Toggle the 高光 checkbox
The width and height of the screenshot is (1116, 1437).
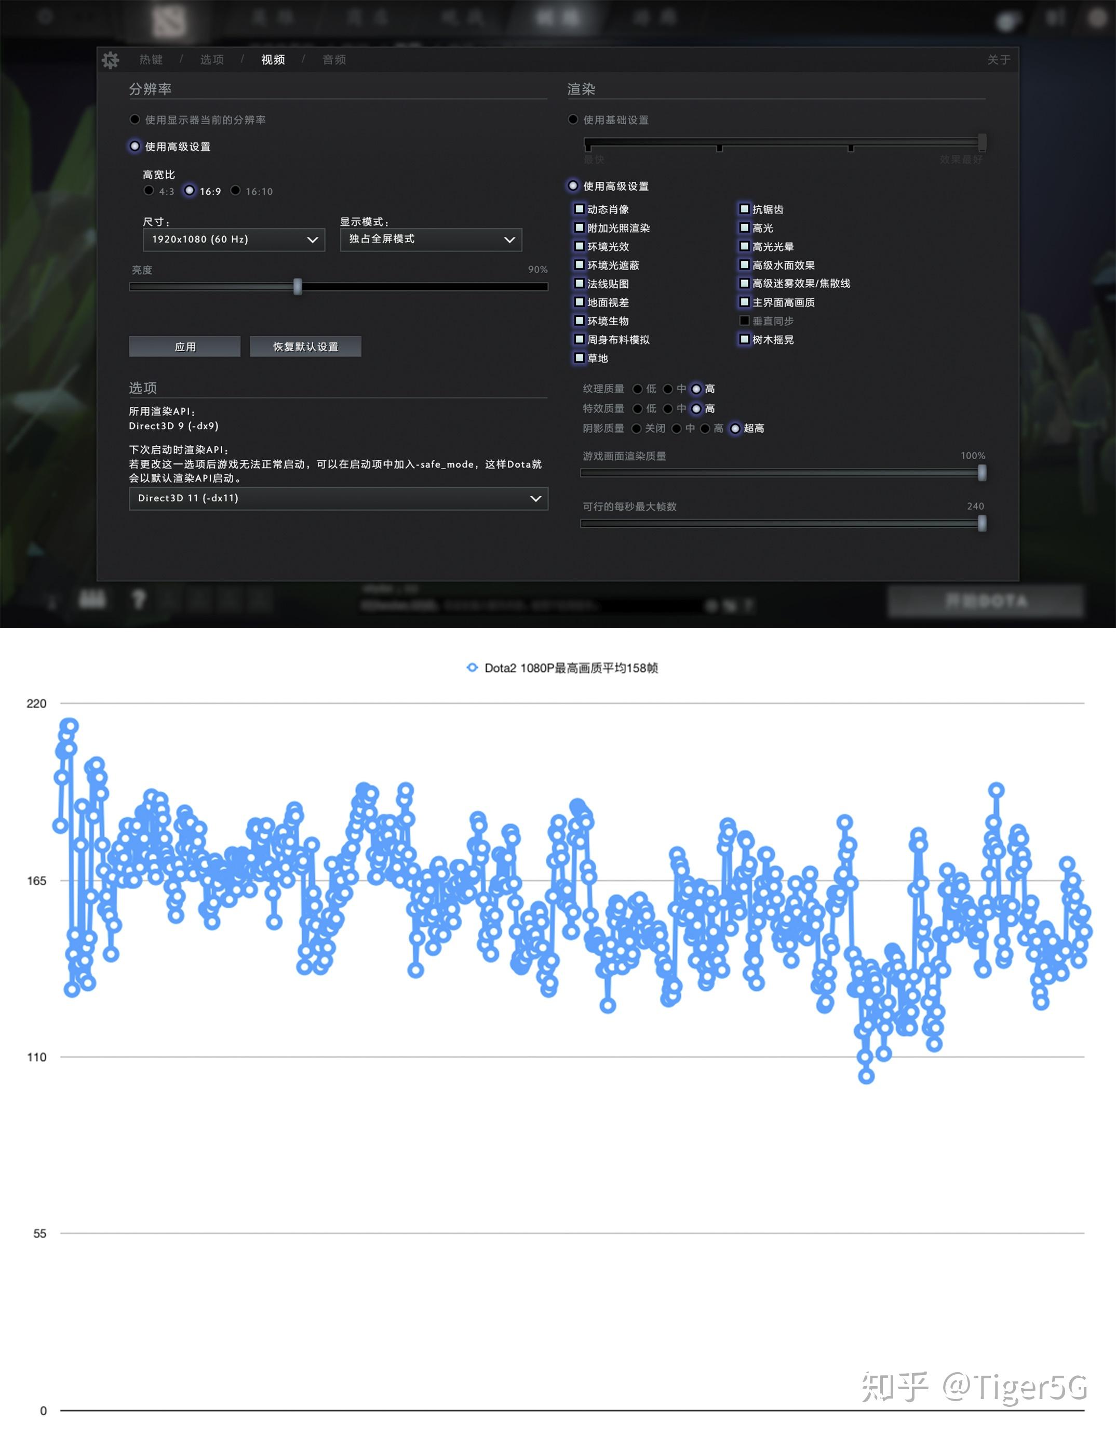coord(745,228)
